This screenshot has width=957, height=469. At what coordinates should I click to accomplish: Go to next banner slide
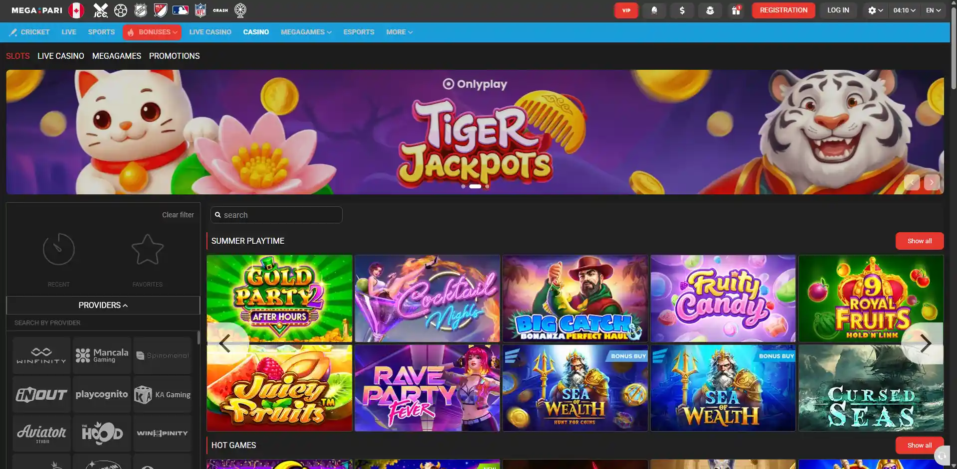pyautogui.click(x=932, y=182)
